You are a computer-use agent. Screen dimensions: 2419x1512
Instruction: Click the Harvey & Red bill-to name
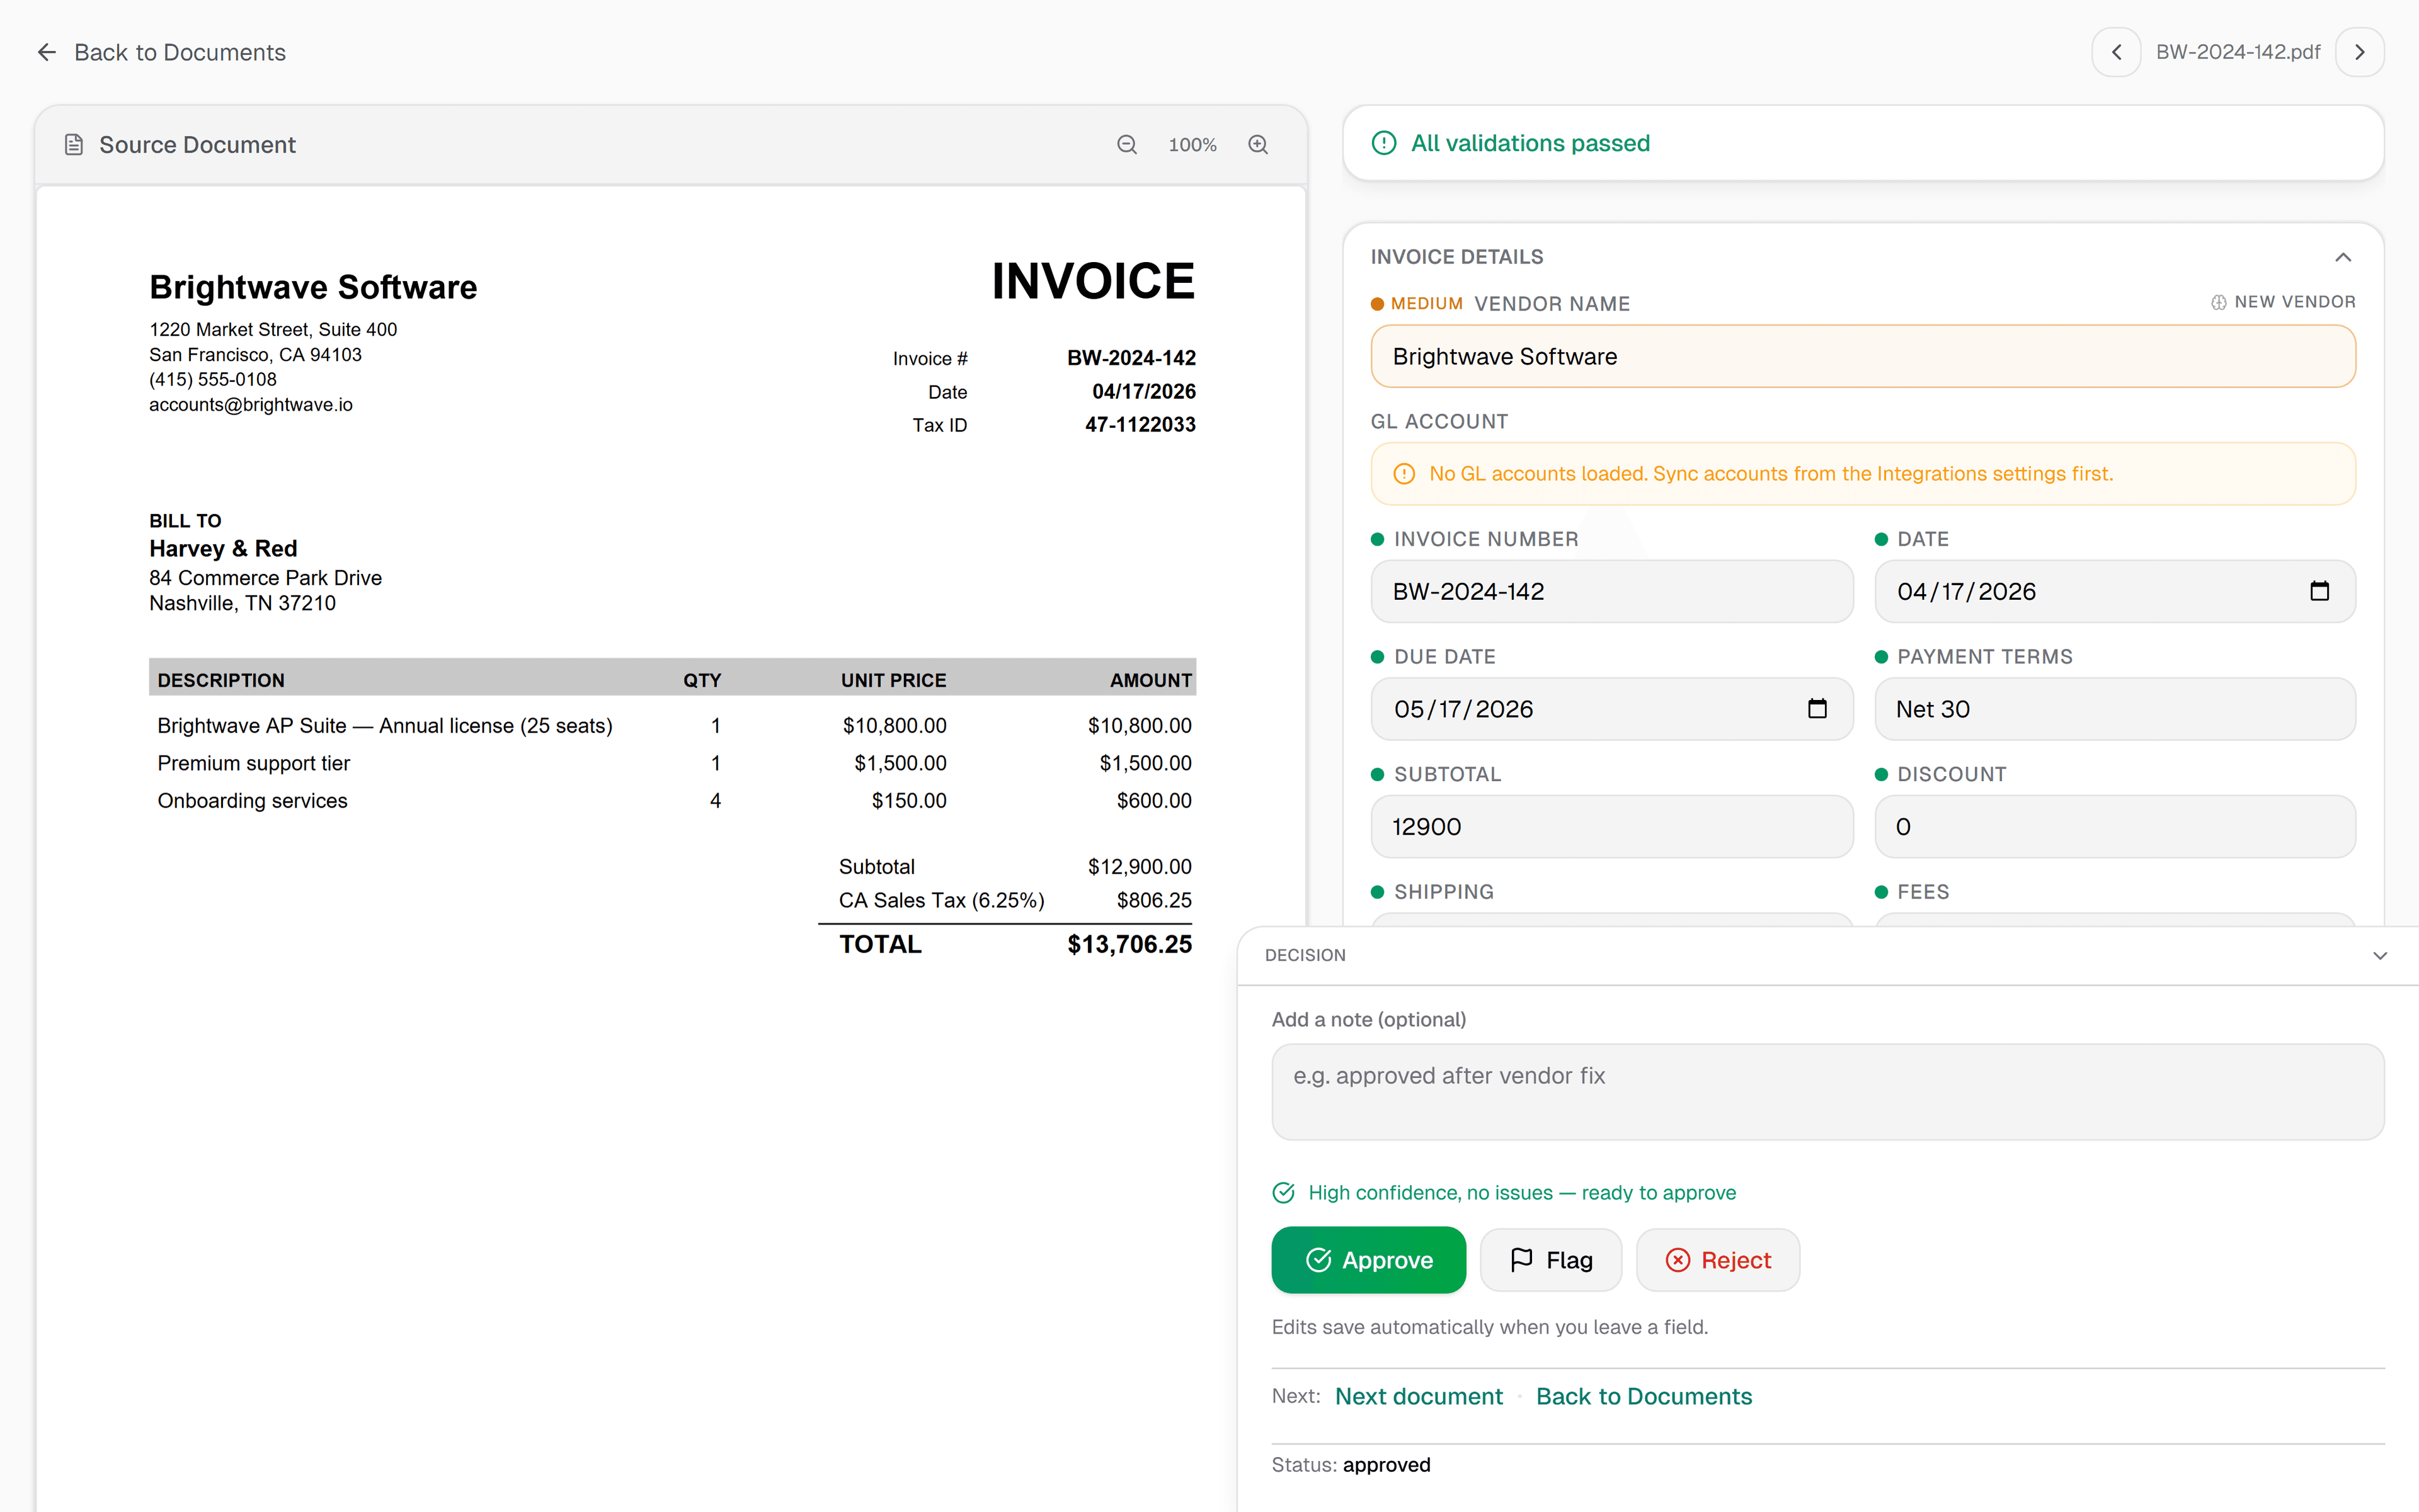223,549
